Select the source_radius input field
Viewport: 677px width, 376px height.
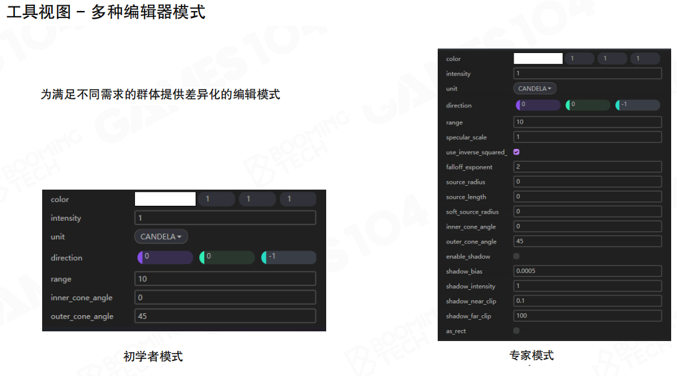pyautogui.click(x=588, y=182)
